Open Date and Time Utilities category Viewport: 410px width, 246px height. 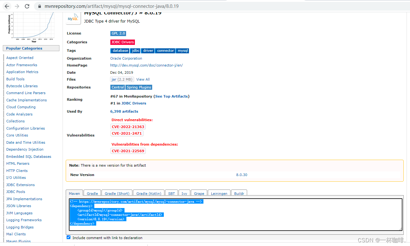26,142
